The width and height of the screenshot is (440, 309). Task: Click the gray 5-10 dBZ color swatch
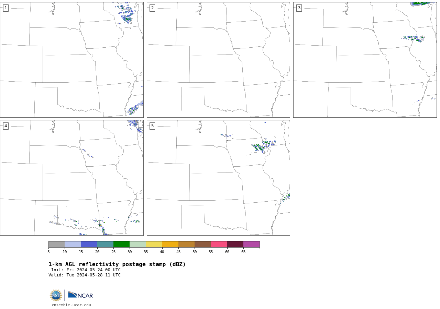tap(57, 244)
